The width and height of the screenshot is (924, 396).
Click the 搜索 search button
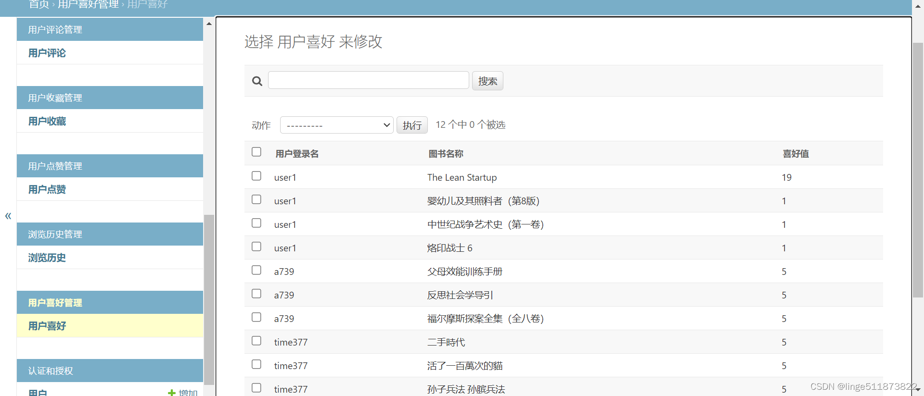click(488, 81)
